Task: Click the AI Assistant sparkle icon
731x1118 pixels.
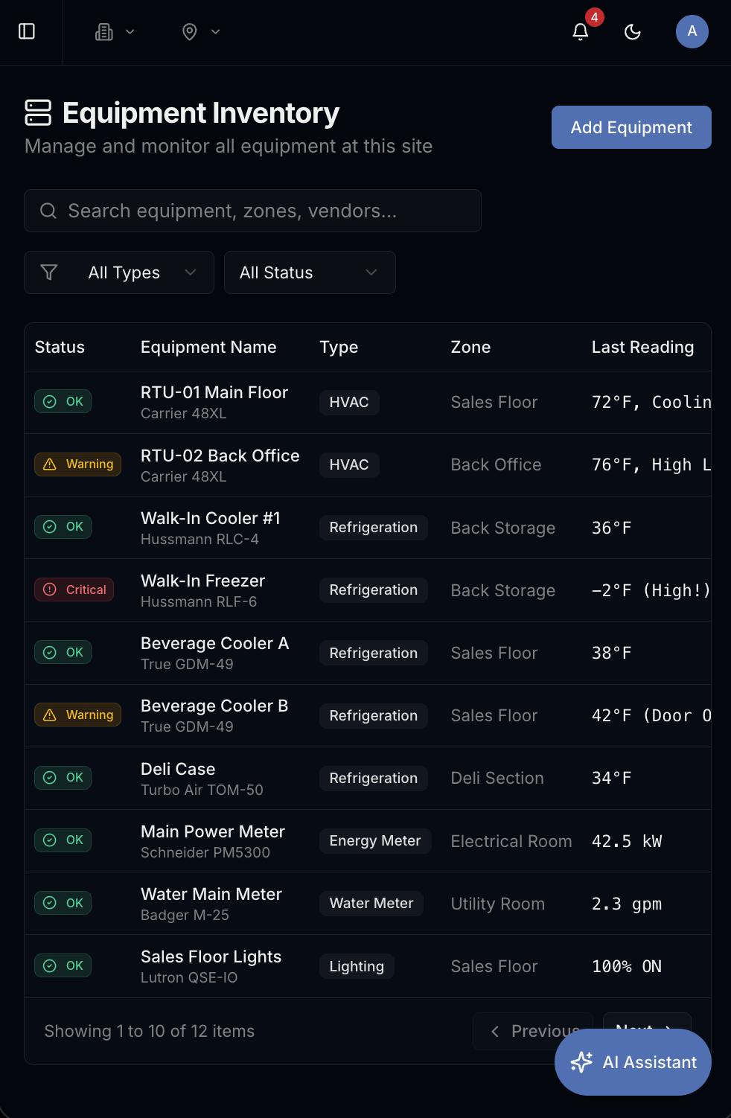Action: click(x=581, y=1062)
